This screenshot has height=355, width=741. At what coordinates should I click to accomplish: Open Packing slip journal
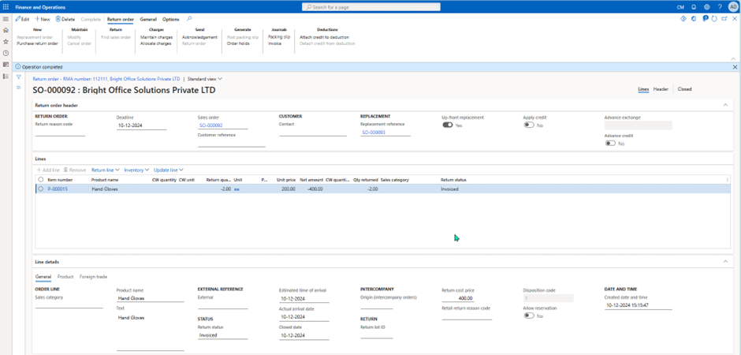(x=279, y=37)
